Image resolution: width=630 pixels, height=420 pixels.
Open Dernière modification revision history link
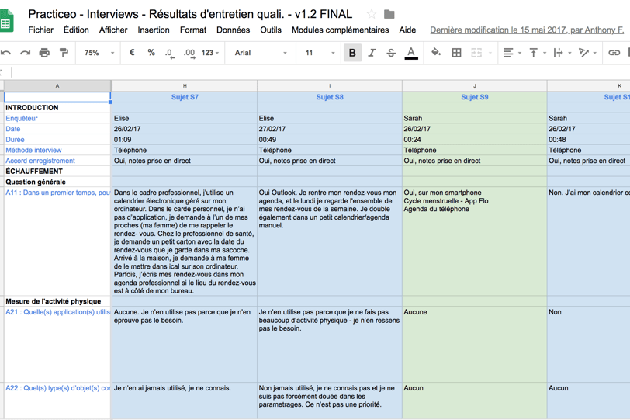click(527, 30)
